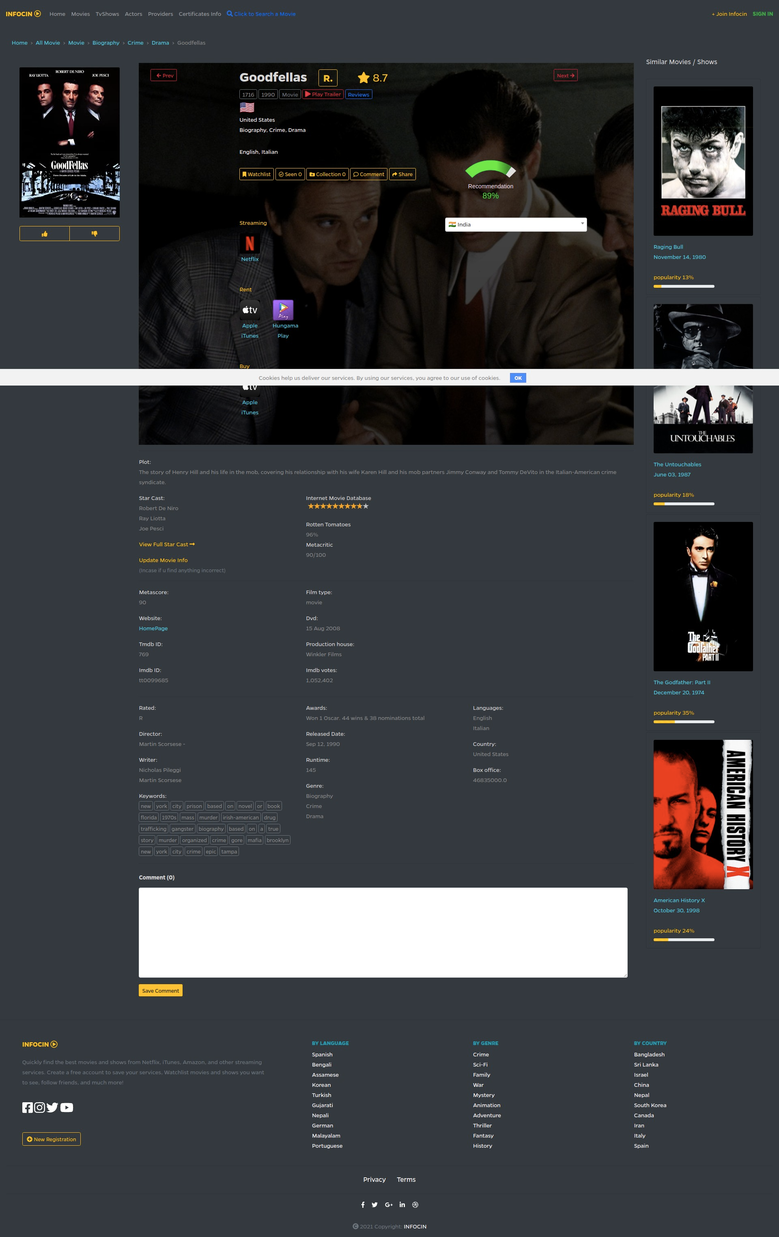The width and height of the screenshot is (779, 1237).
Task: Click the IMDb star rating row
Action: coord(338,506)
